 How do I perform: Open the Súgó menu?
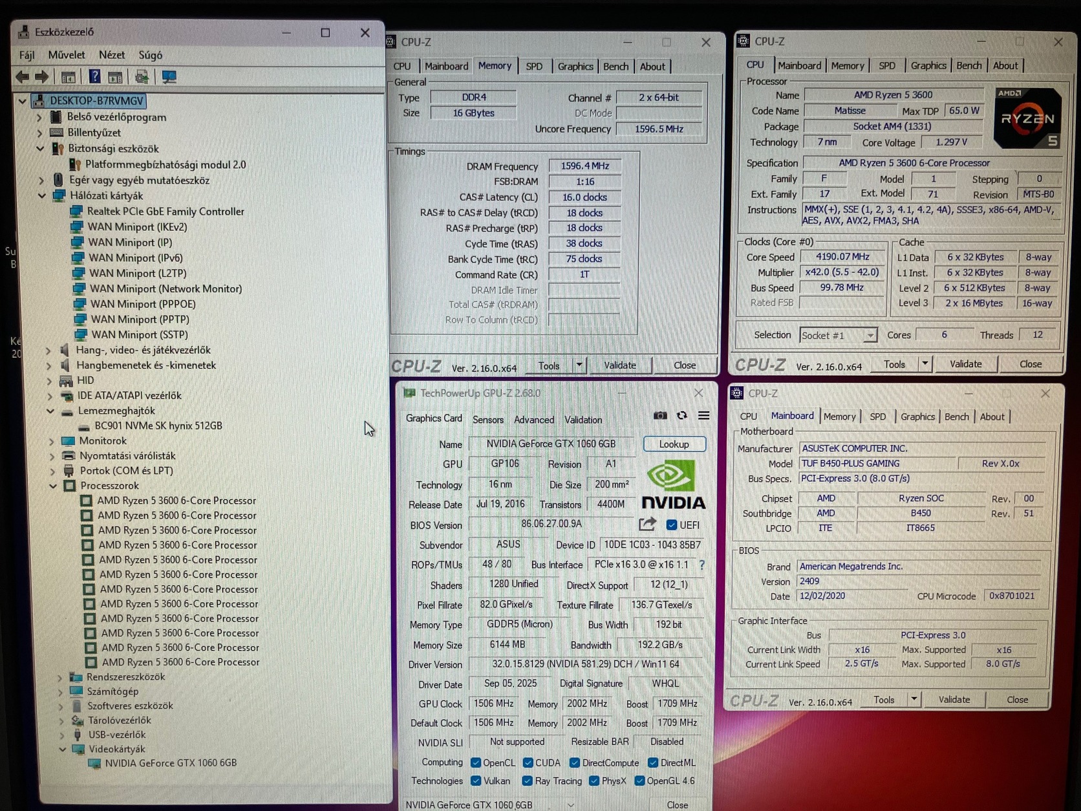(x=151, y=55)
